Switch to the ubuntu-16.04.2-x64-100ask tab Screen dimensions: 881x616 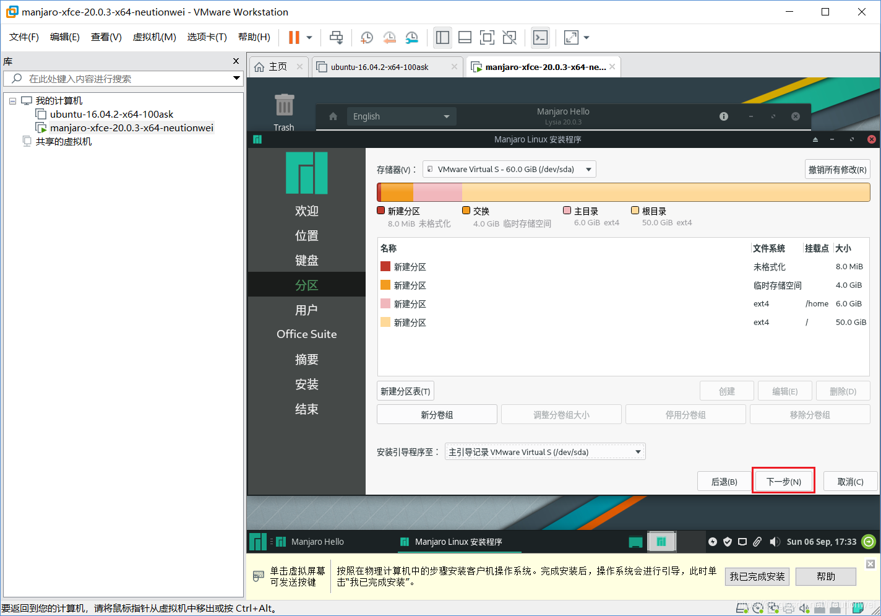[379, 67]
